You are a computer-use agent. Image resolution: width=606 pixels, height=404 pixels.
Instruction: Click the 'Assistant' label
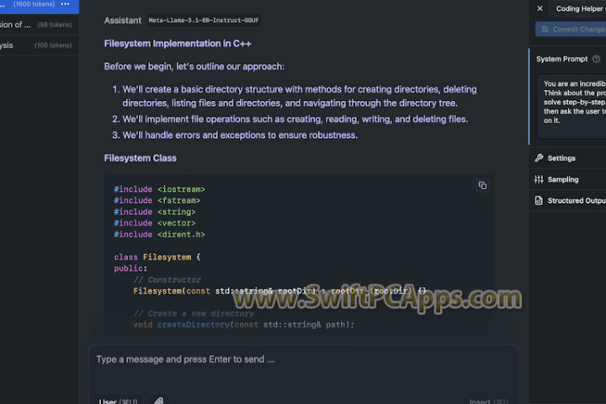(x=123, y=20)
